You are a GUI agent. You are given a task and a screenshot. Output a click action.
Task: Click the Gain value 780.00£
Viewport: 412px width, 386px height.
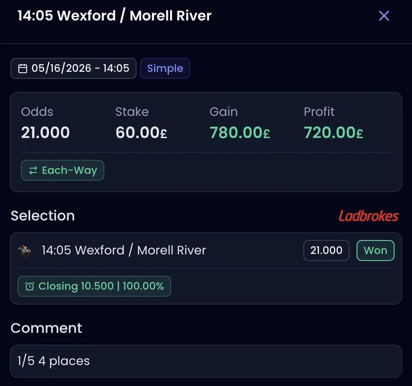(x=239, y=132)
